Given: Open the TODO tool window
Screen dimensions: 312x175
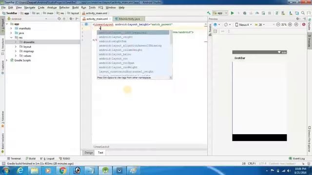Looking at the screenshot, I should [x=64, y=158].
